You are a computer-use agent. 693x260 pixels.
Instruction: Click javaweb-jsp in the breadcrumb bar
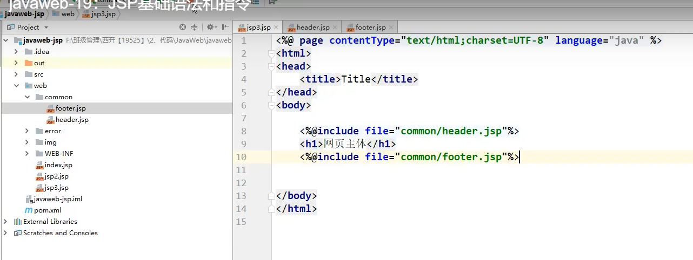(24, 14)
